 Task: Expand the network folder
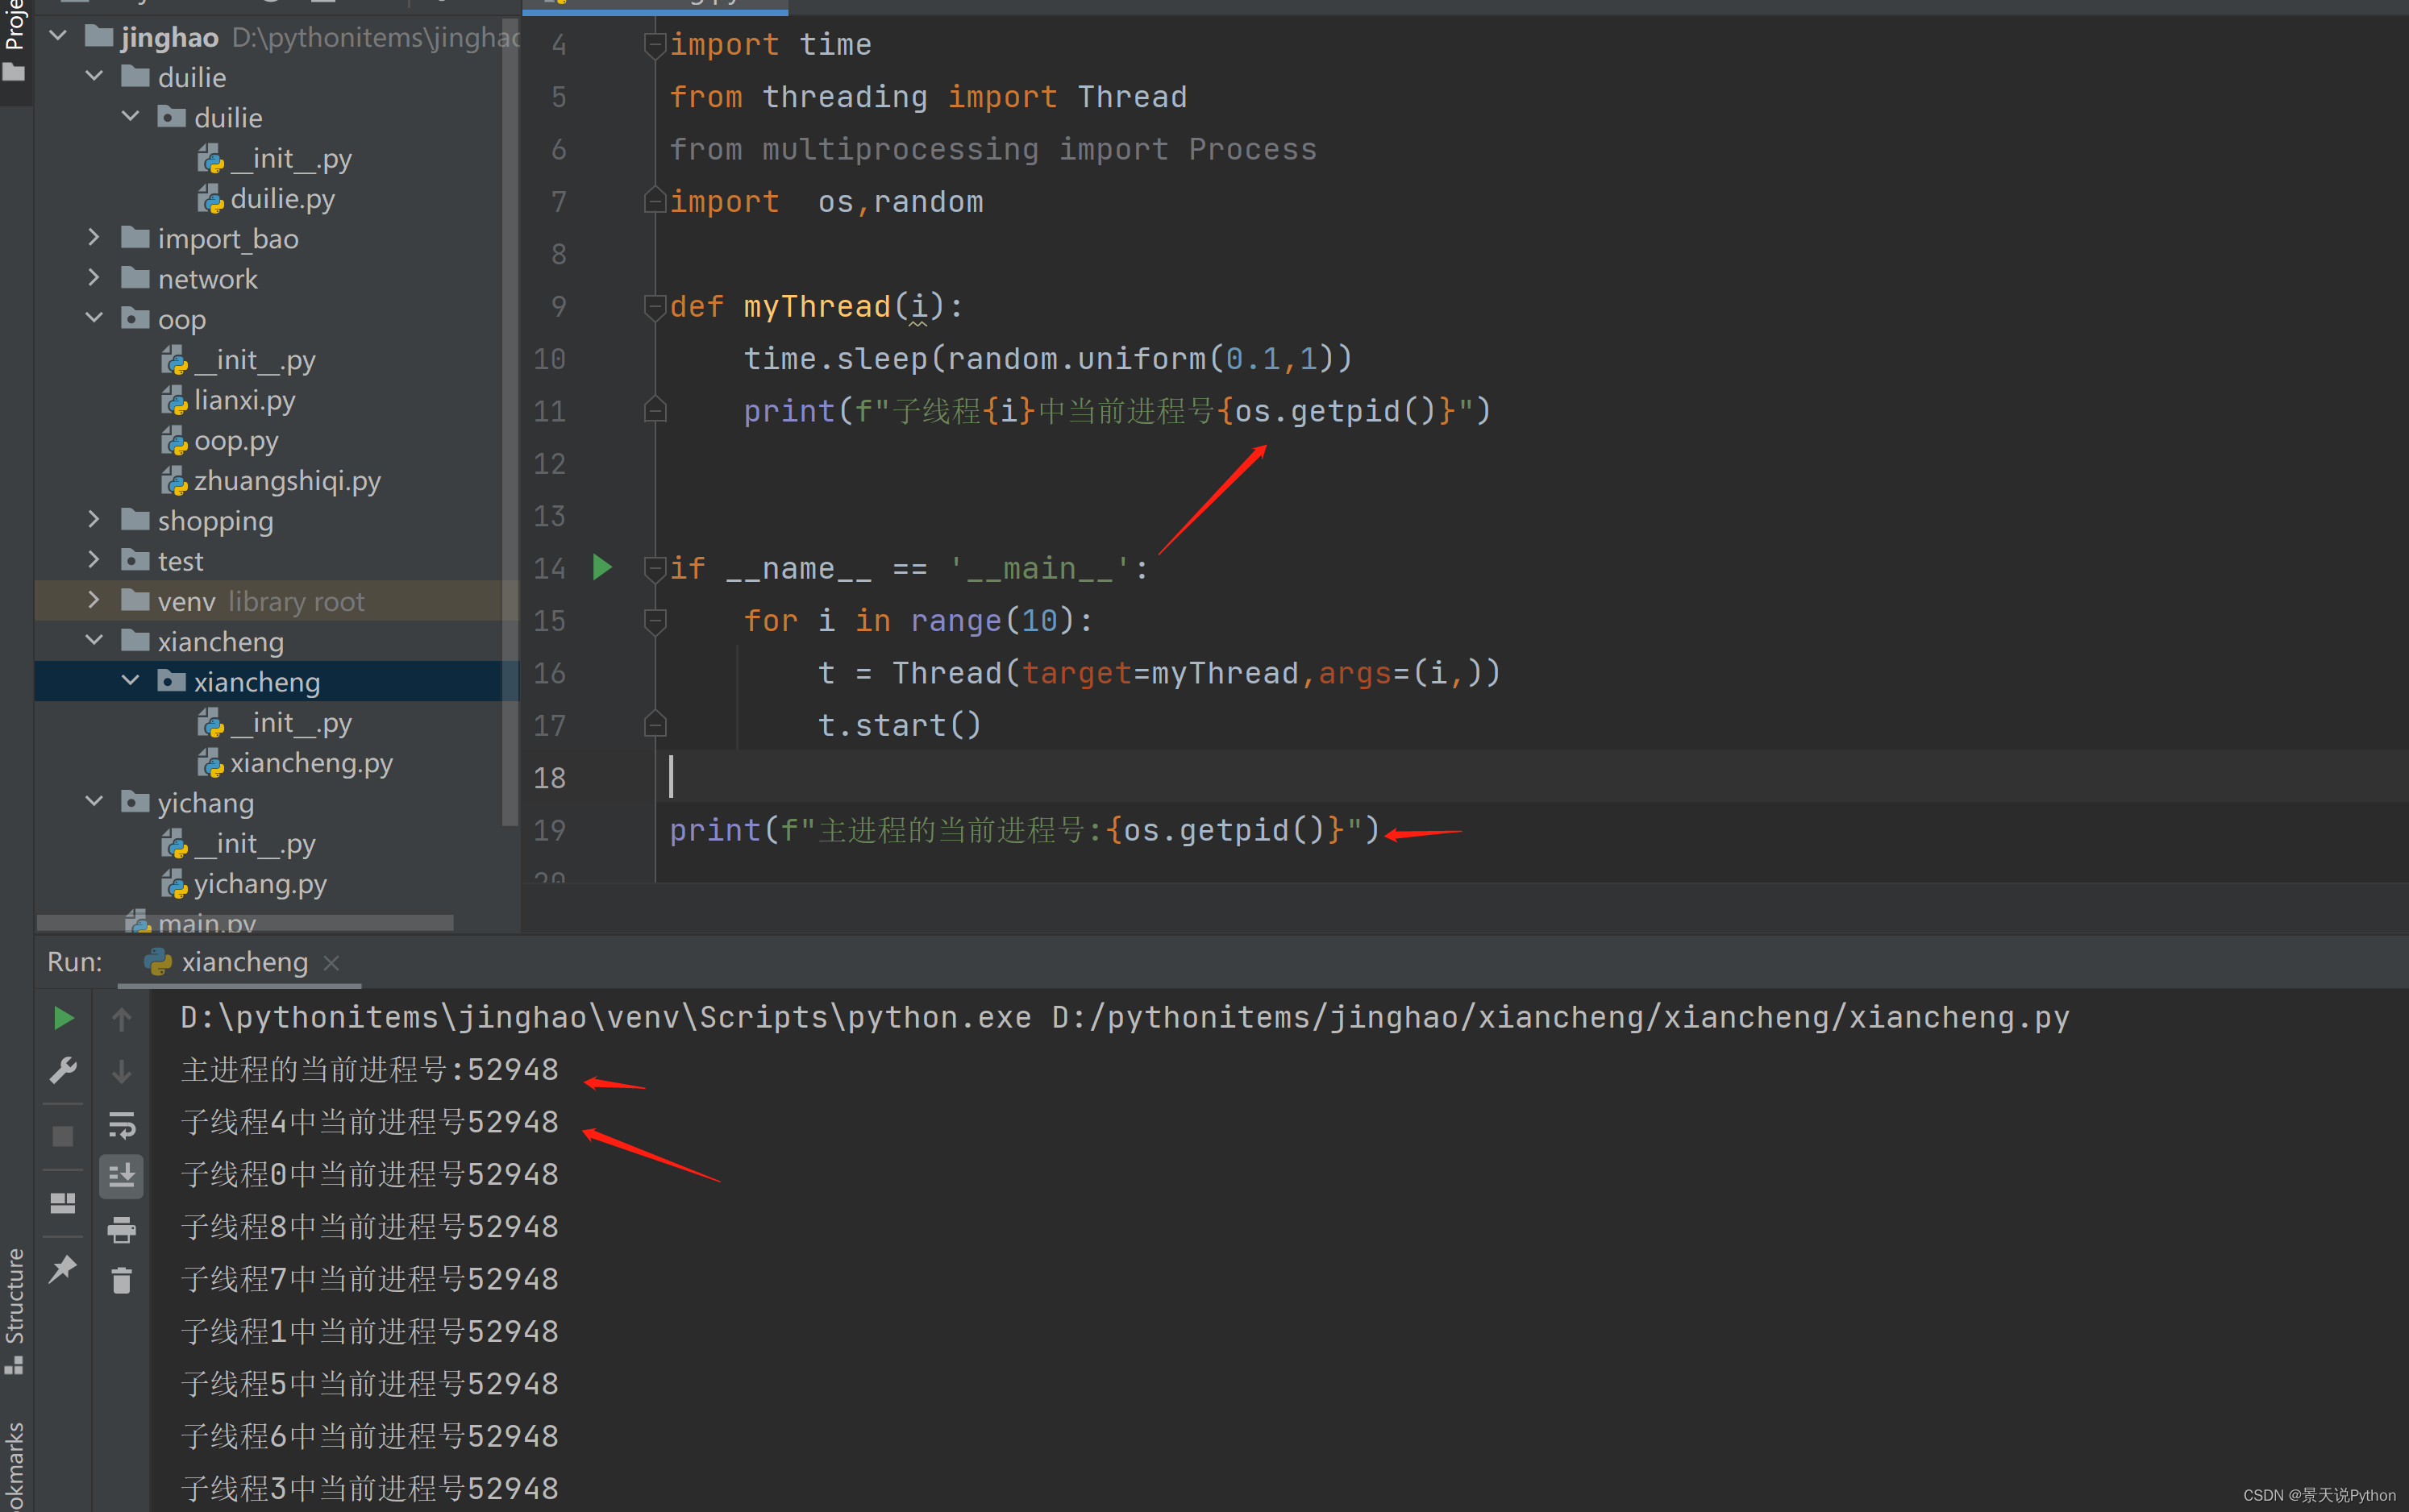coord(94,278)
